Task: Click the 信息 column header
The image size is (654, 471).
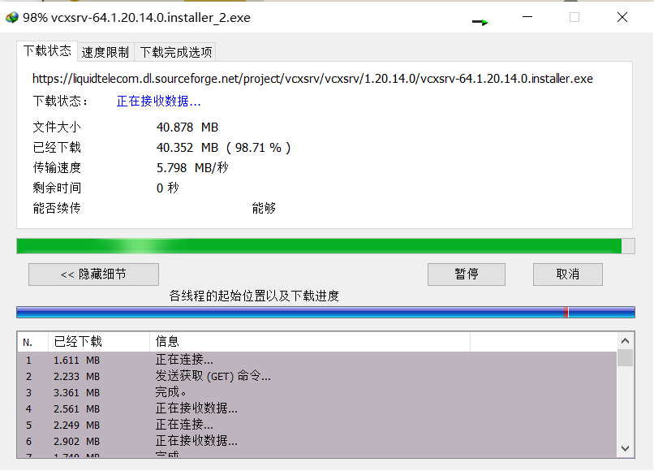Action: [309, 342]
